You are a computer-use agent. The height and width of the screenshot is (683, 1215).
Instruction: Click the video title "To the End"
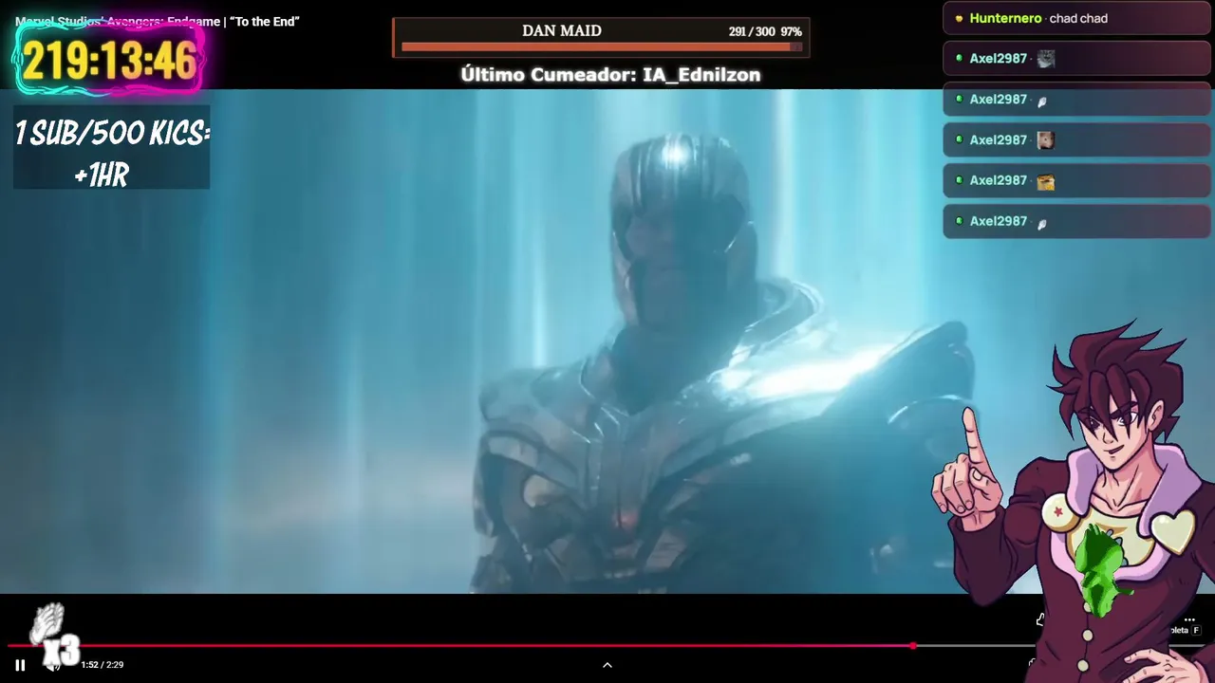point(158,21)
